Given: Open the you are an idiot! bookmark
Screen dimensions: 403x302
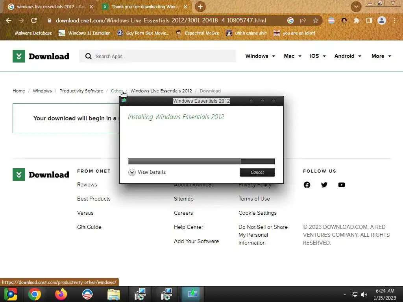Looking at the screenshot, I should coord(294,33).
